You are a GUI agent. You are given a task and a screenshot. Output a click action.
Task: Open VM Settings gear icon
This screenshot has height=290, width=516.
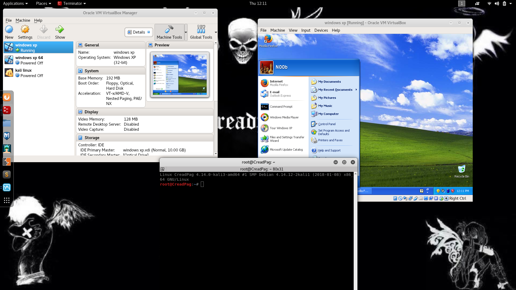tap(25, 30)
